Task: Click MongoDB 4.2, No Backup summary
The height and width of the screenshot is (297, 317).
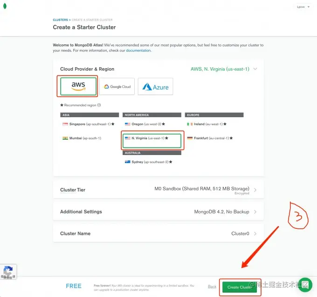Action: (x=221, y=212)
